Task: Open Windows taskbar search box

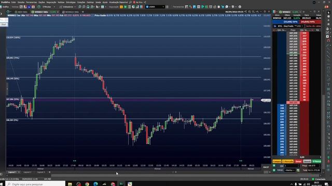Action: [x=35, y=184]
